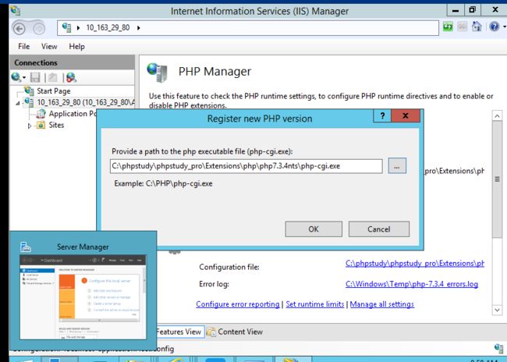This screenshot has height=362, width=507.
Task: Open the php-7.3.4_errors.log link
Action: [x=412, y=284]
